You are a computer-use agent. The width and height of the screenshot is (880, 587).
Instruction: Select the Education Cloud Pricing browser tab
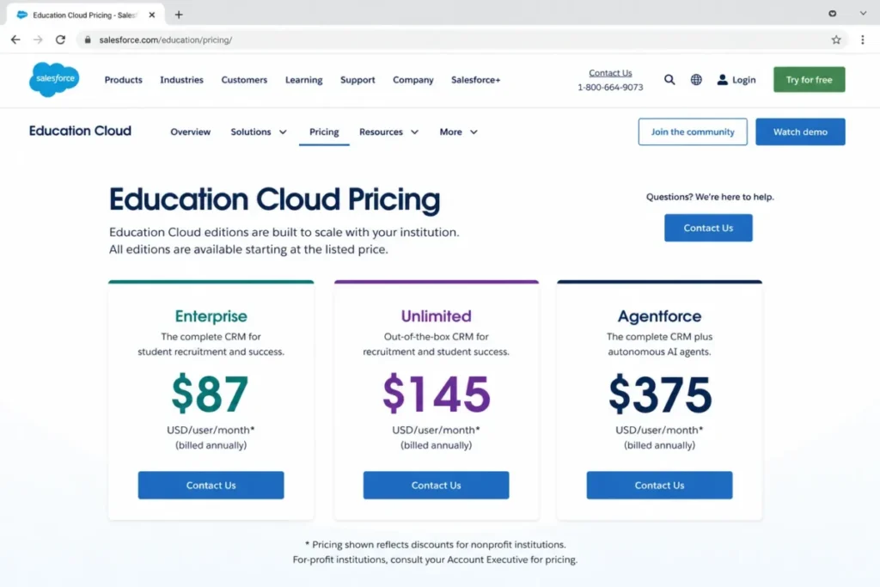85,15
